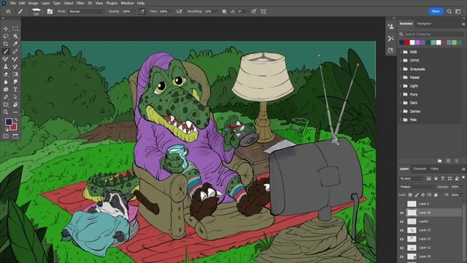Select the Pen tool
Viewport: 467px width, 263px height.
point(6,97)
